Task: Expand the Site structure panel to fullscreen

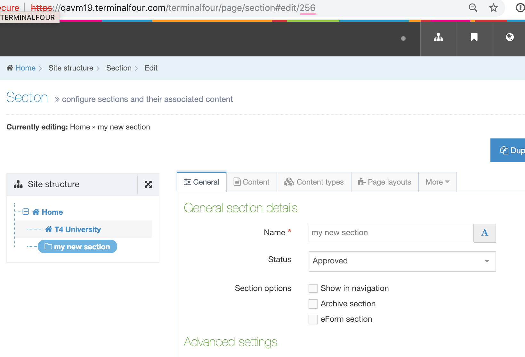Action: click(x=148, y=184)
